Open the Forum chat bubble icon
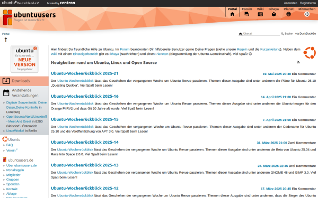Image resolution: width=318 pixels, height=198 pixels. pyautogui.click(x=247, y=14)
